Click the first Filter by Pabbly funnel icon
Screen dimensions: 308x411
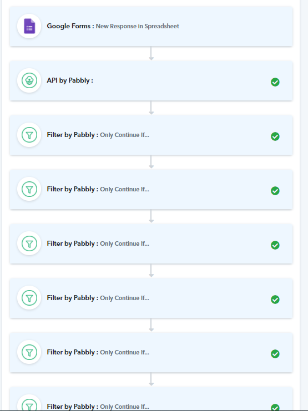[x=29, y=135]
